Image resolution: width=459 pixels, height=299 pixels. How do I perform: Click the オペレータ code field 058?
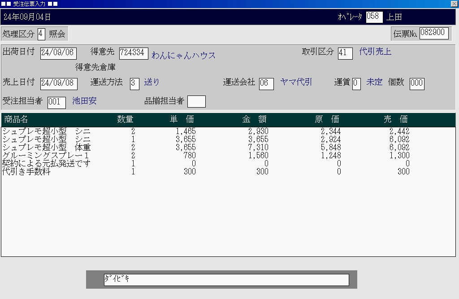coord(374,17)
